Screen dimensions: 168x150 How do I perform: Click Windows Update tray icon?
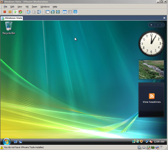point(137,141)
